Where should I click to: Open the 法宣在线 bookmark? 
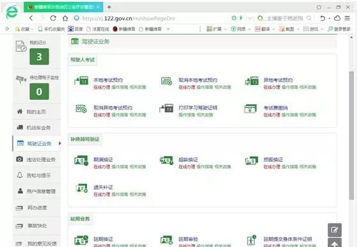click(x=98, y=29)
